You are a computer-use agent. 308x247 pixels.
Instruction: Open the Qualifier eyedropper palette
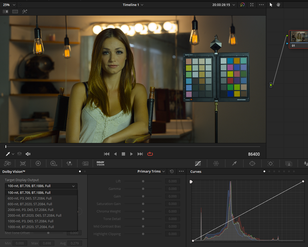(x=234, y=163)
